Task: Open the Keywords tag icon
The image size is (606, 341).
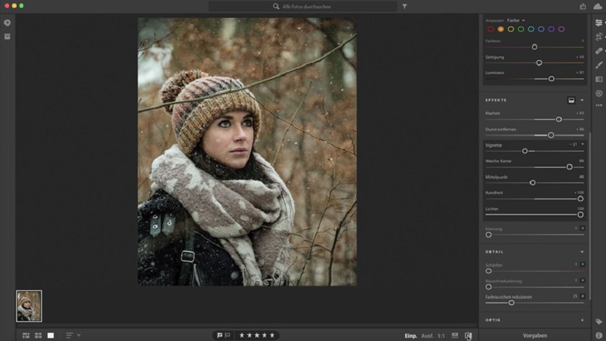Action: coord(599,321)
